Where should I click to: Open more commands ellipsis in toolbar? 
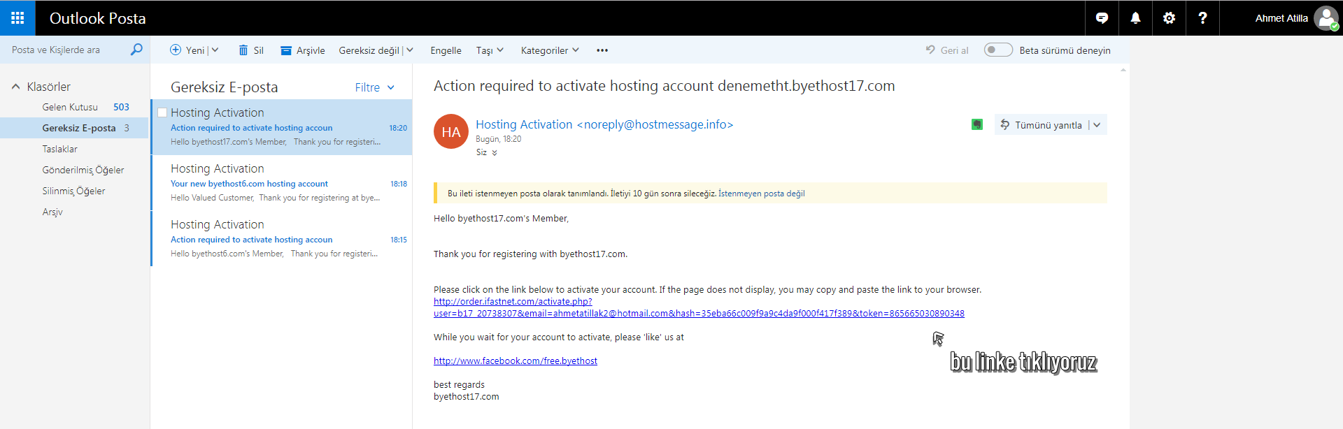coord(602,50)
